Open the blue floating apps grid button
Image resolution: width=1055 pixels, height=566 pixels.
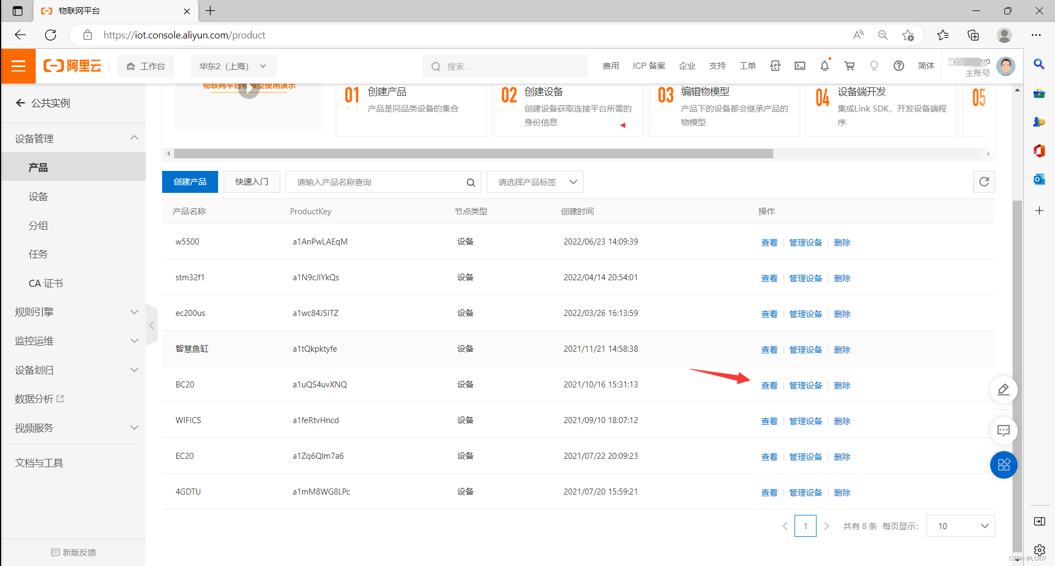point(1003,465)
